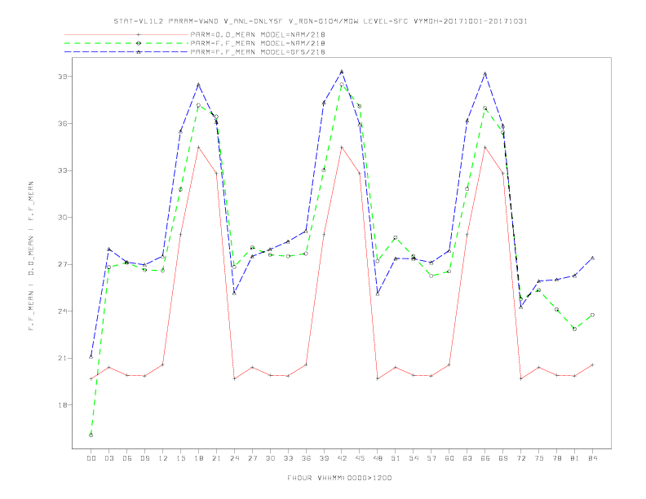
Task: Click x-axis forecast hour label 69
Action: pos(503,458)
